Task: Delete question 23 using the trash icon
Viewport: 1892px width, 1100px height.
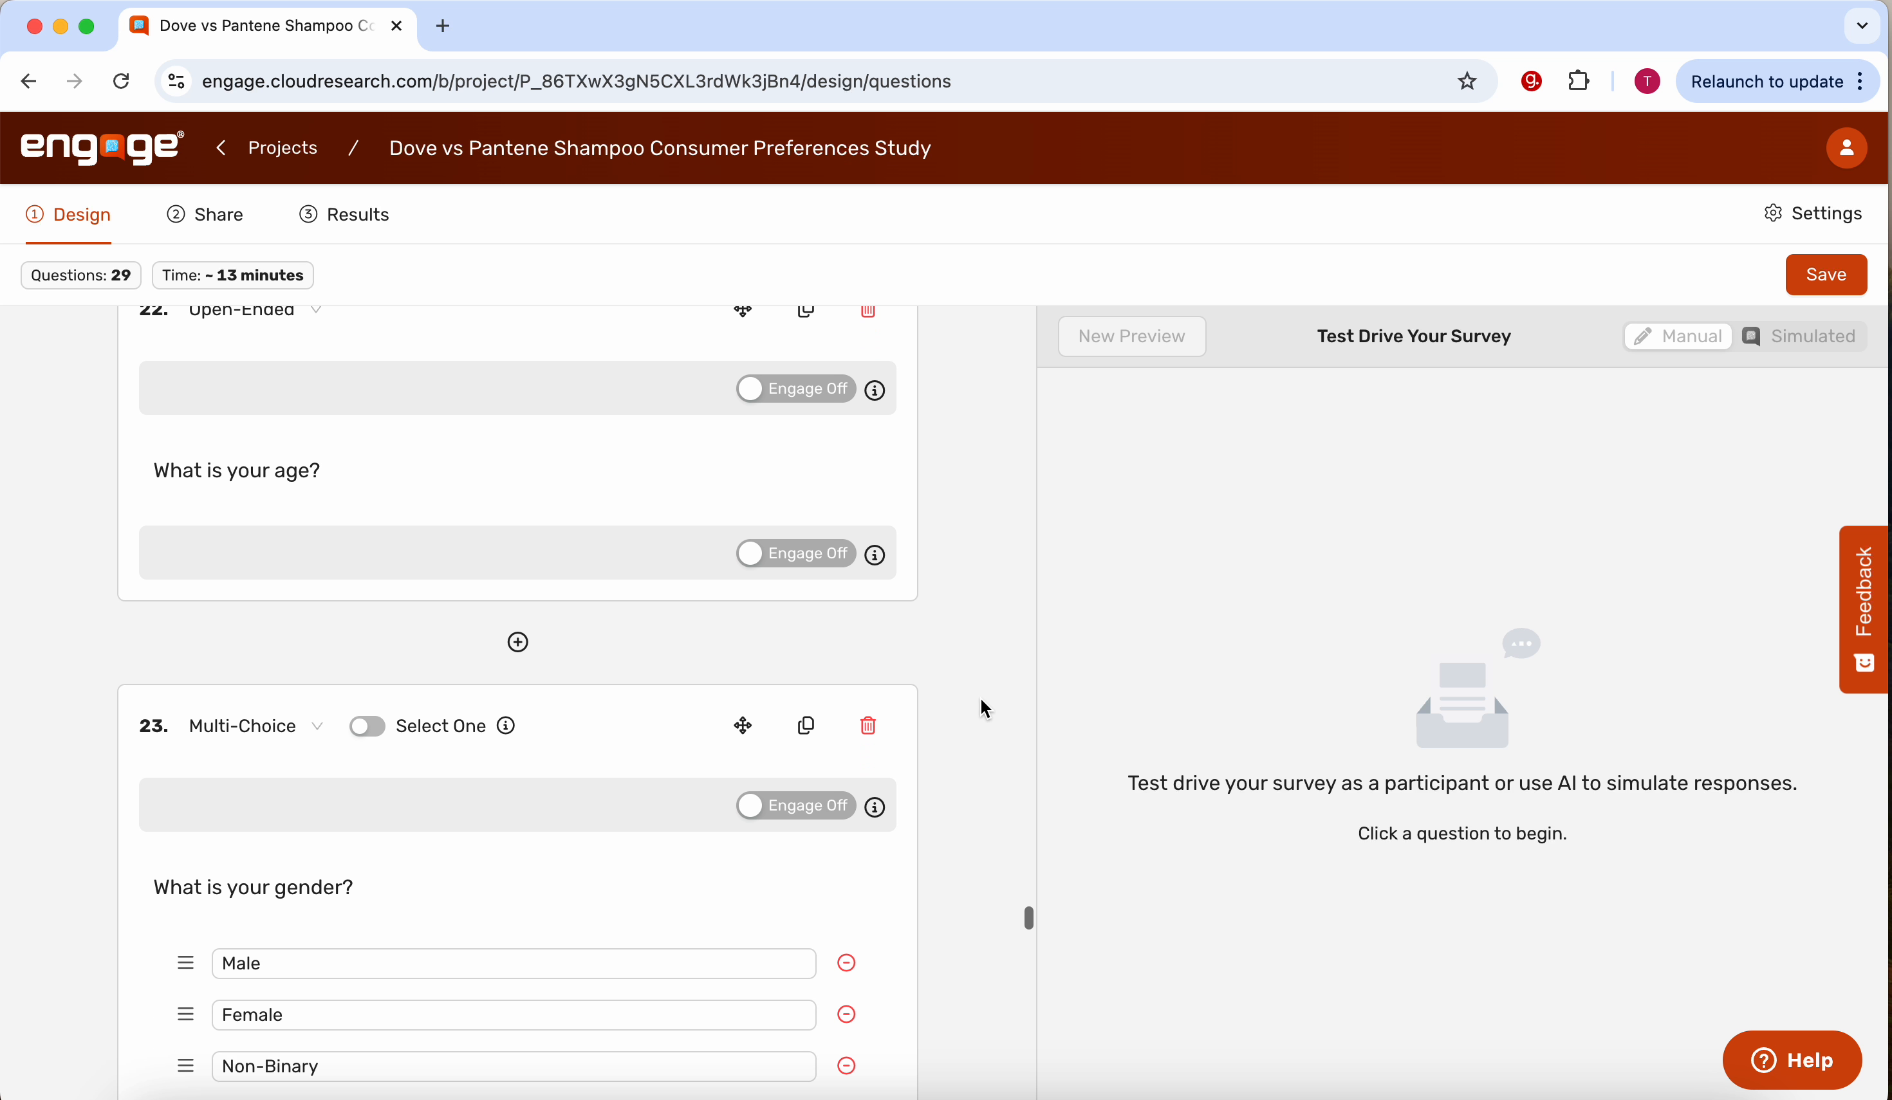Action: pyautogui.click(x=868, y=725)
